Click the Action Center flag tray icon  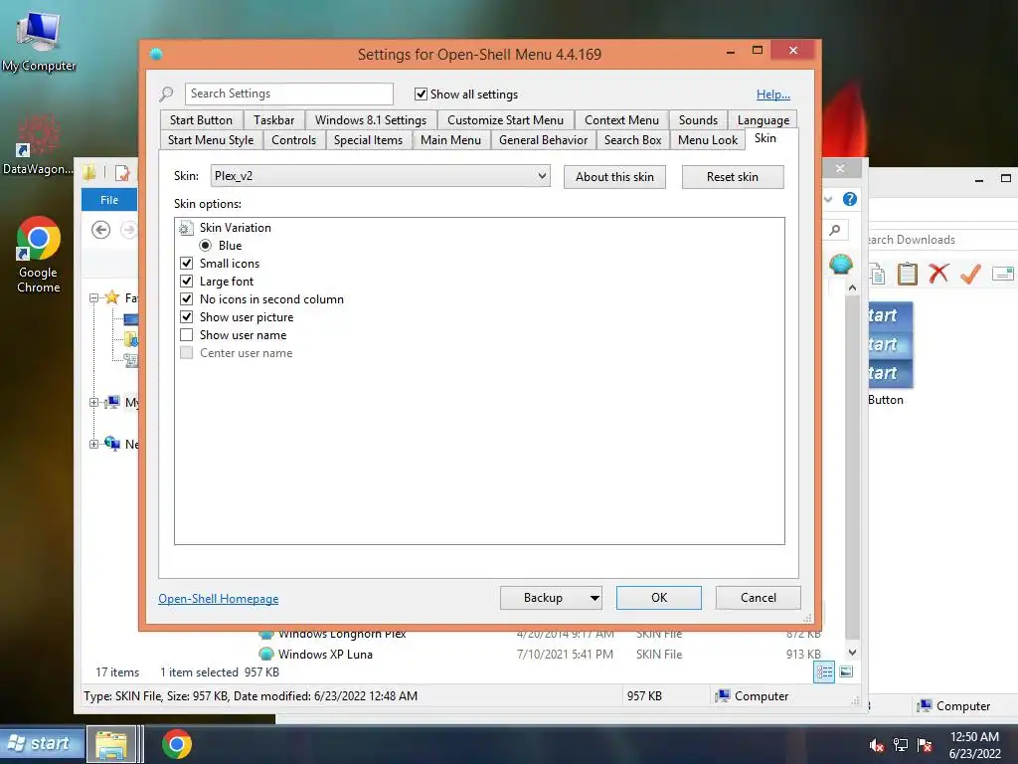[925, 745]
